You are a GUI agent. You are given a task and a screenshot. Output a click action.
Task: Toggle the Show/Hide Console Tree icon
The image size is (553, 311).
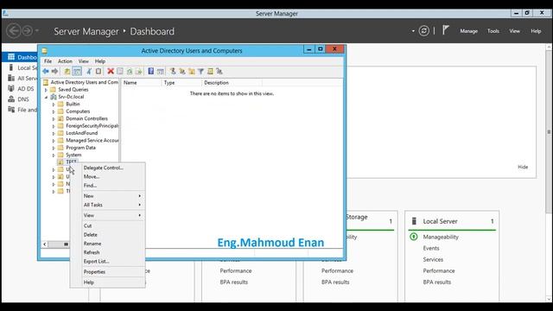(77, 71)
